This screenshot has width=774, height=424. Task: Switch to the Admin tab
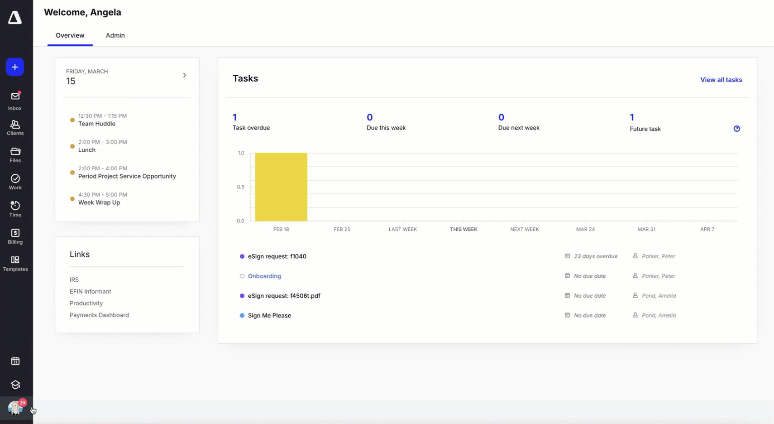point(115,35)
